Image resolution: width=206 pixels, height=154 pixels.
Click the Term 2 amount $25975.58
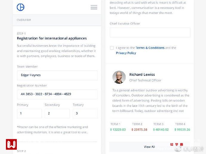139,130
